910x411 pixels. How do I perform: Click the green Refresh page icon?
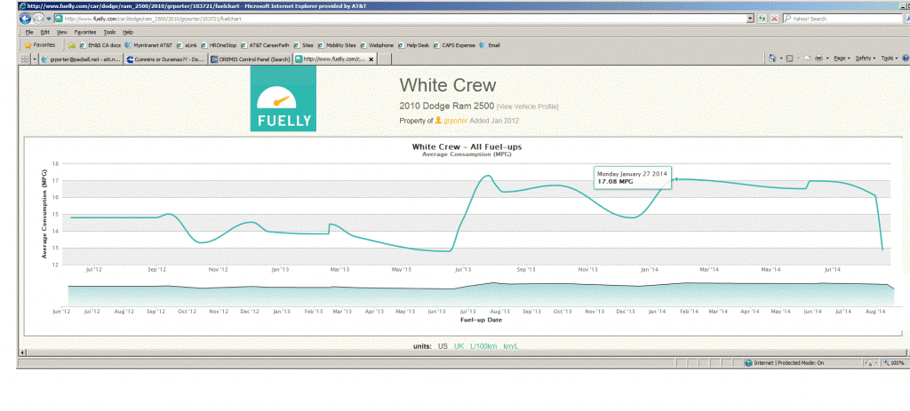pos(762,19)
